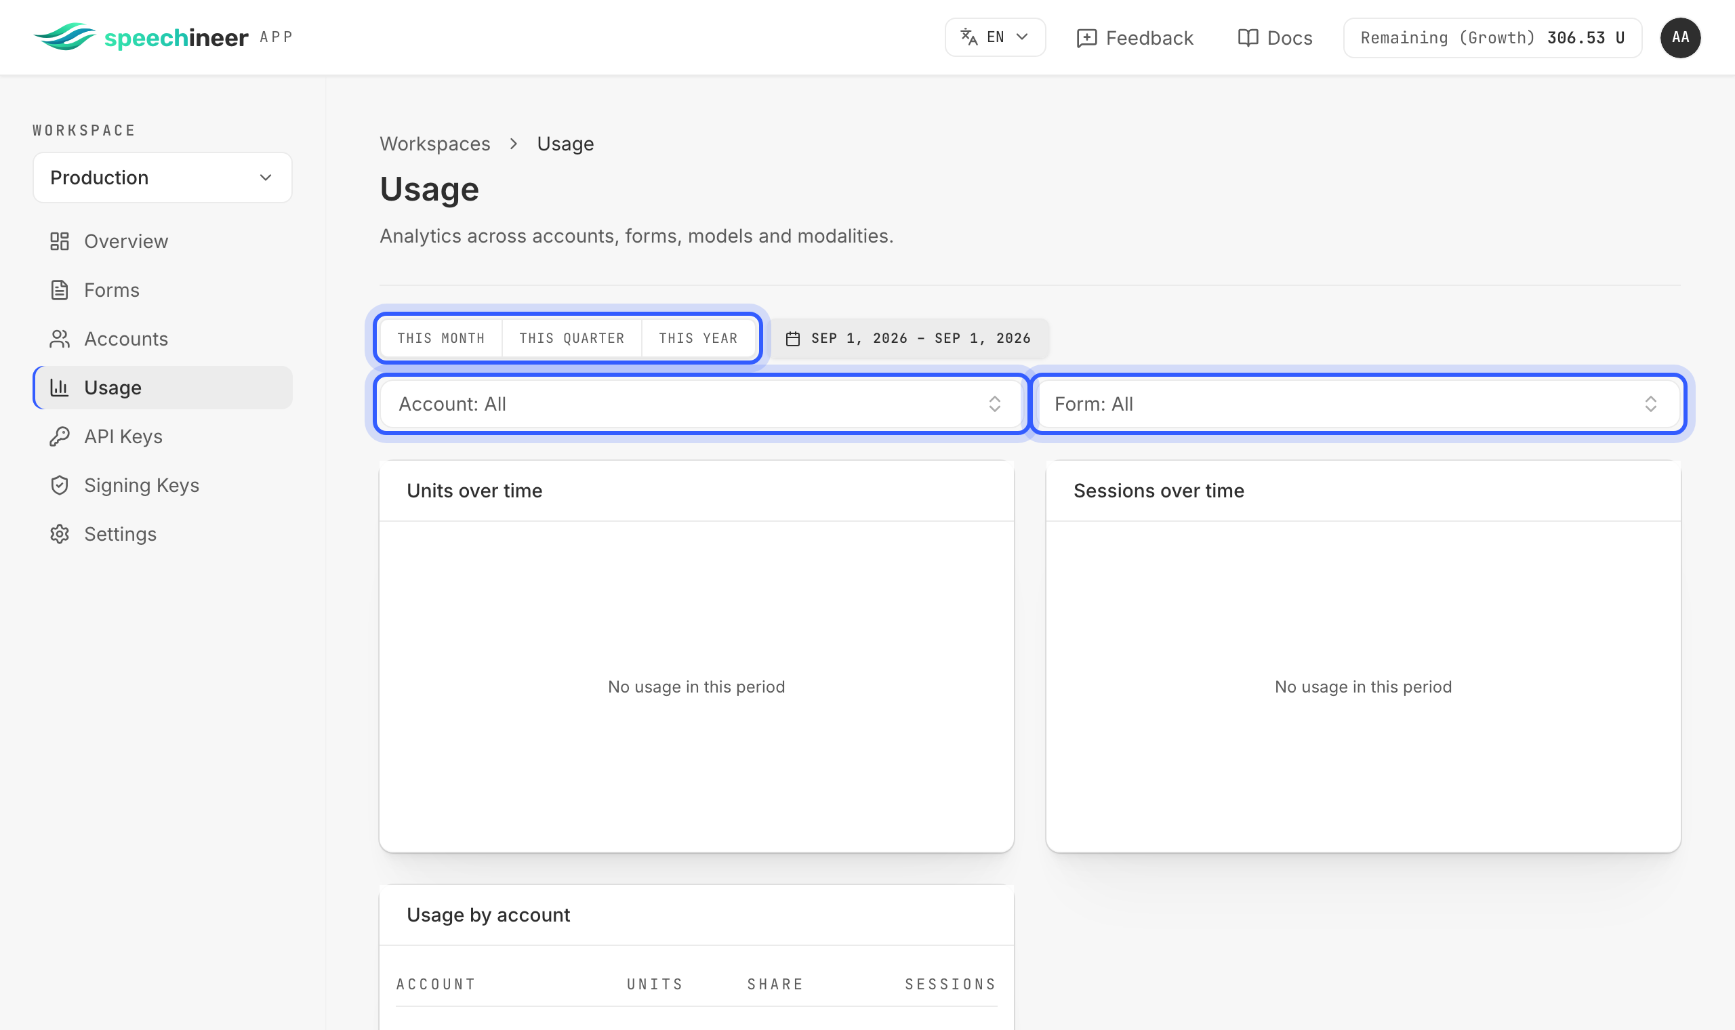Click the Signing Keys shield icon
1735x1030 pixels.
pos(60,485)
